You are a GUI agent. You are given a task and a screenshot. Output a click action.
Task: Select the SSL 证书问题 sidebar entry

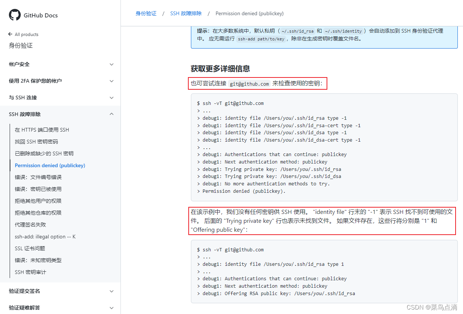pos(30,248)
